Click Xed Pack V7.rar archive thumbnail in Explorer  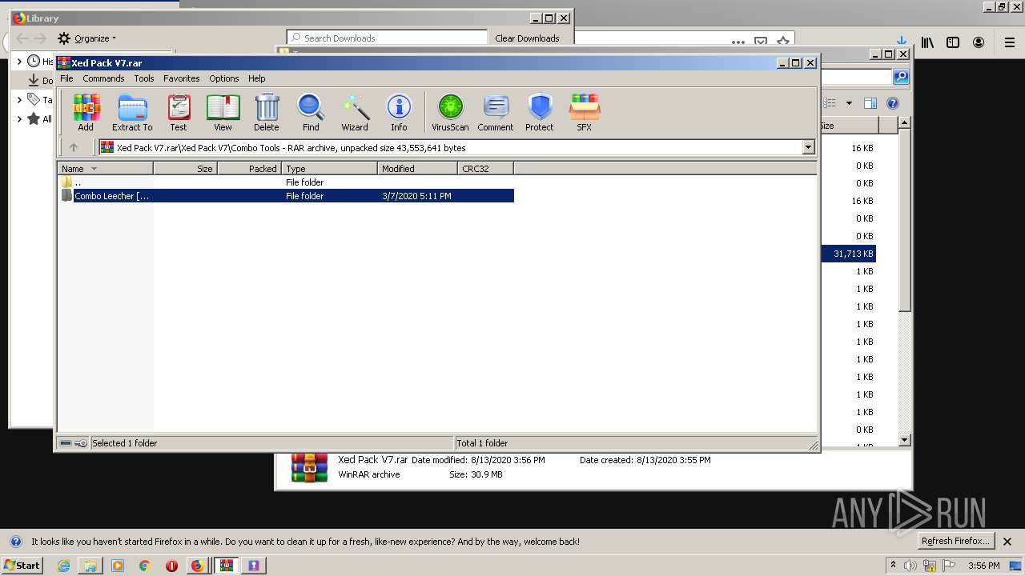309,468
